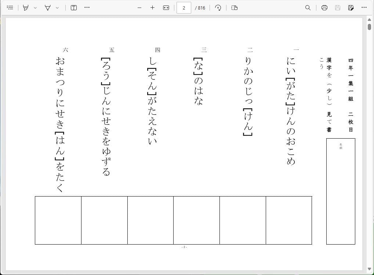Click the save as button
This screenshot has height=275, width=374.
(x=351, y=8)
